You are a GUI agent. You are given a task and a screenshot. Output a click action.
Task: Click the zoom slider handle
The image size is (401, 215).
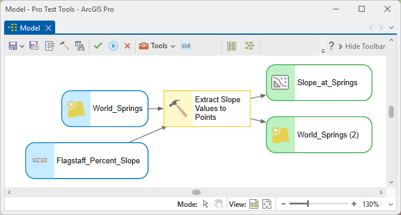(308, 204)
